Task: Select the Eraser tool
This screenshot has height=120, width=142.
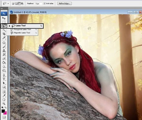Action: click(x=4, y=59)
